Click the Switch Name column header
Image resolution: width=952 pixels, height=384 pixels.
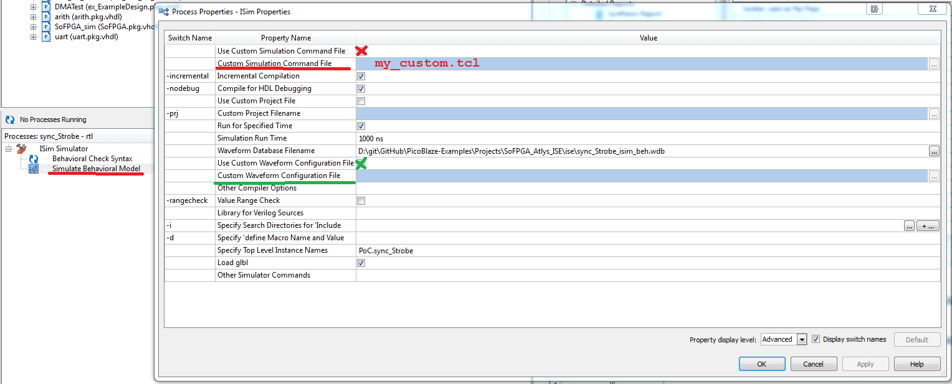190,38
